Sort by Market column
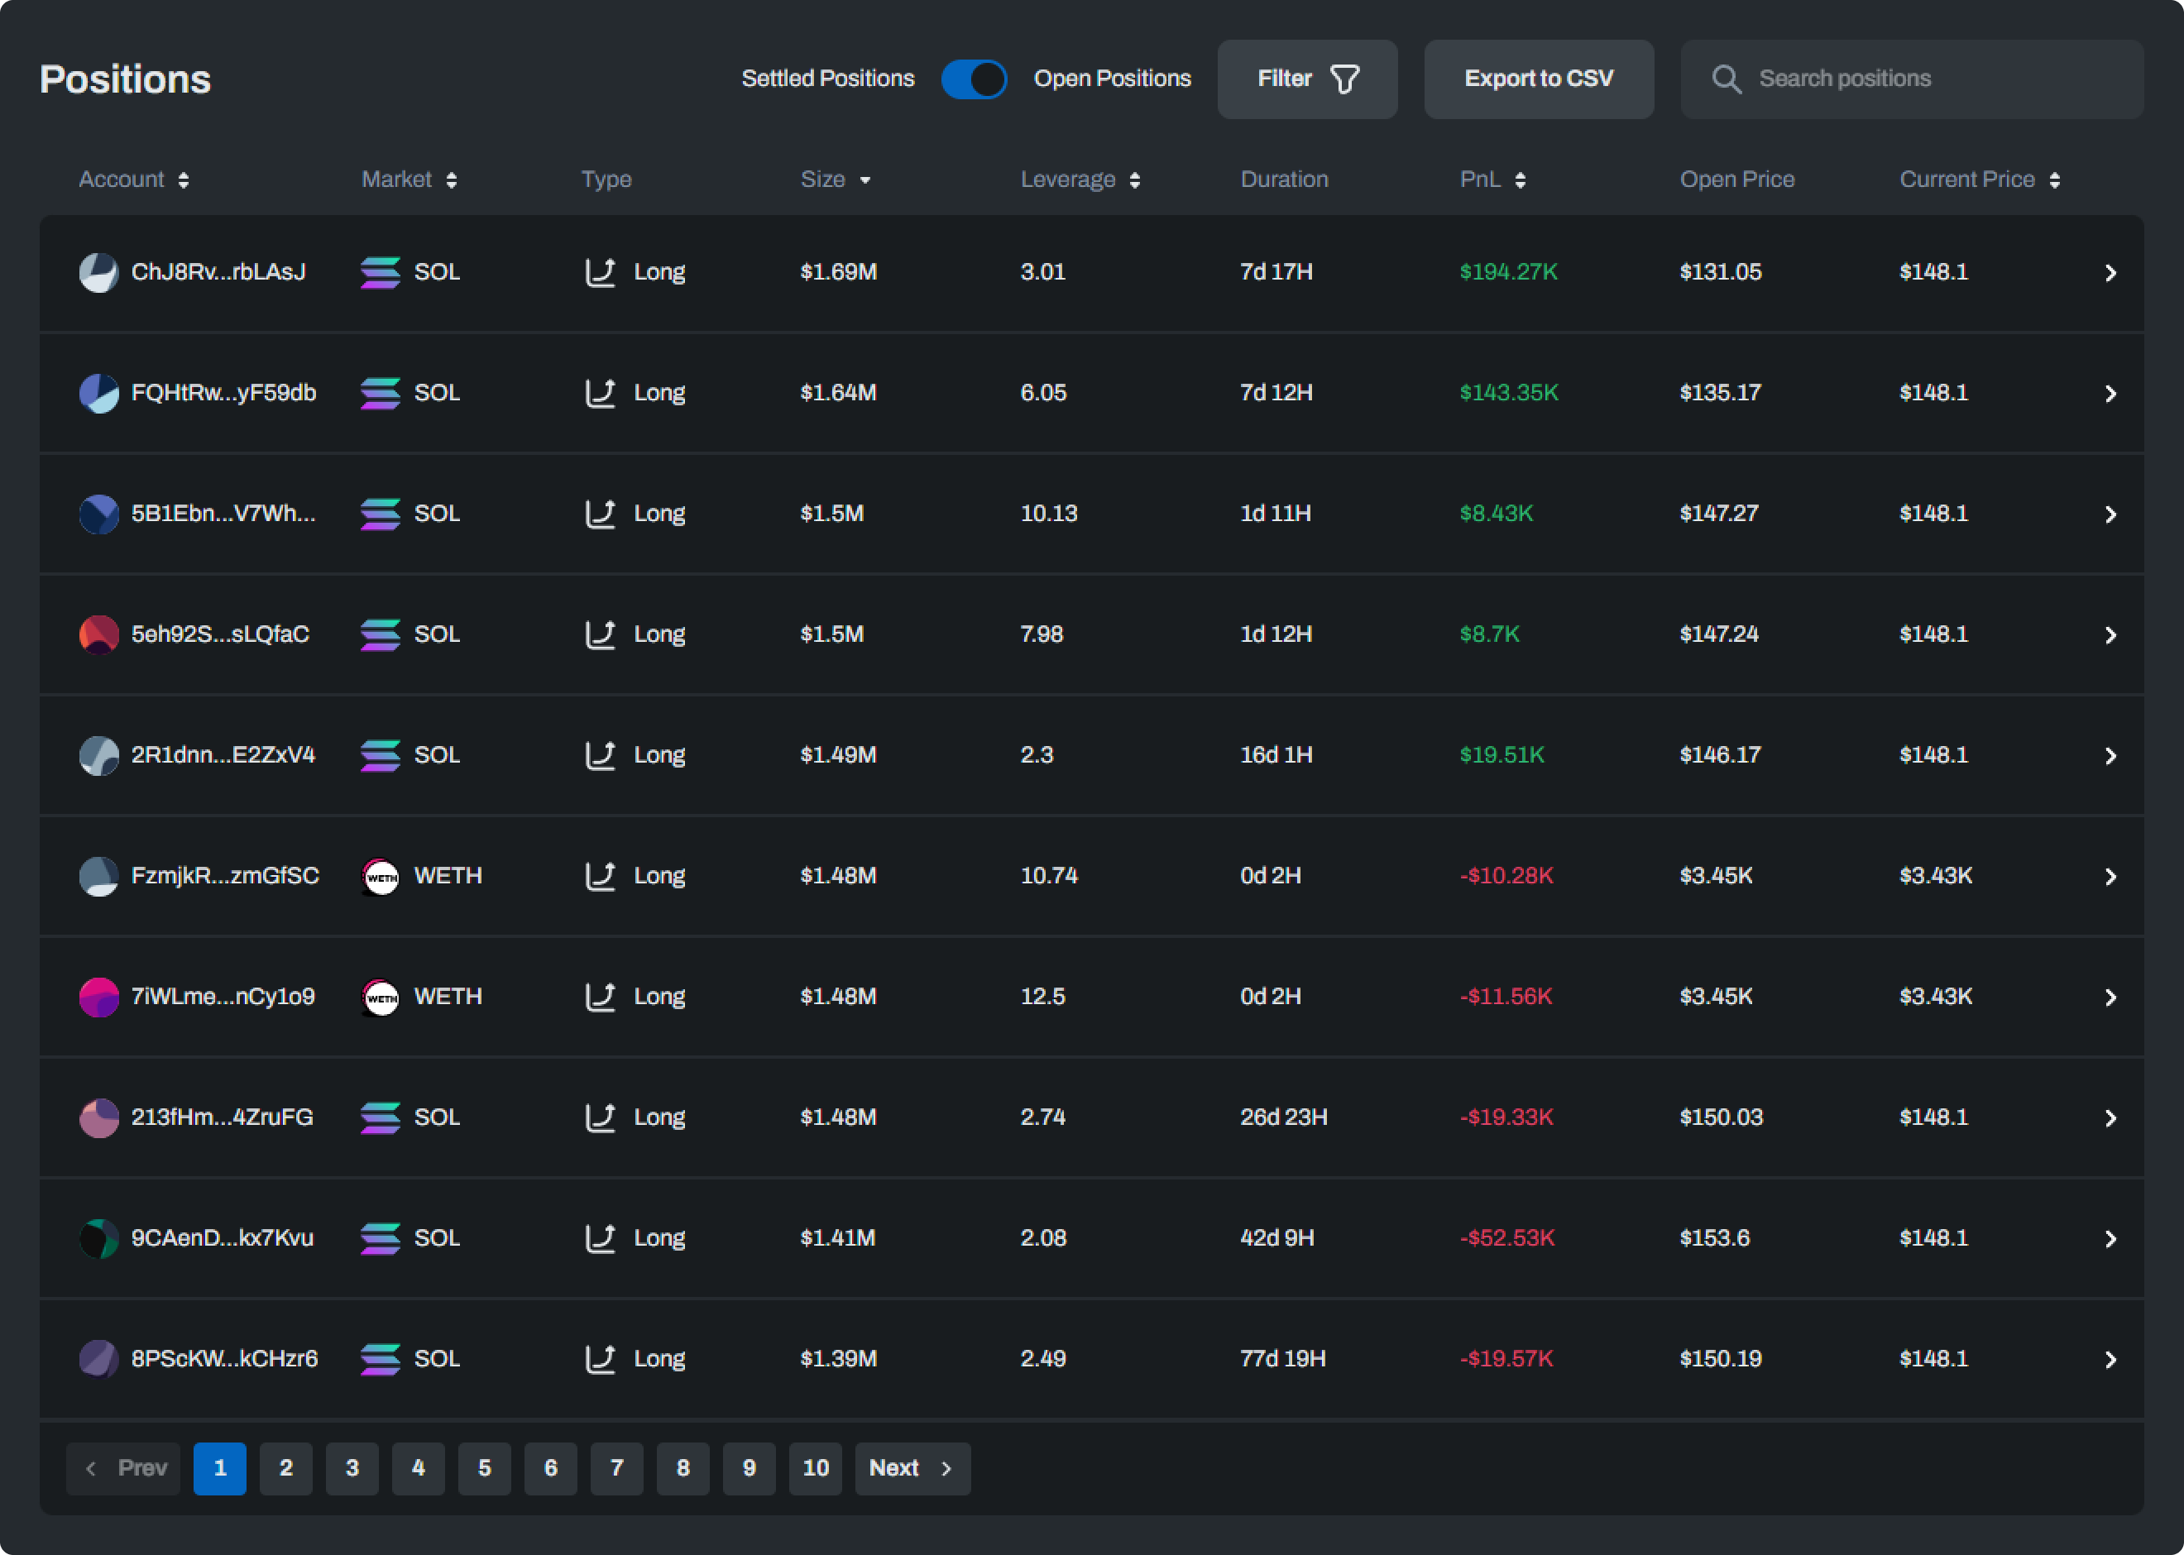 pyautogui.click(x=409, y=179)
